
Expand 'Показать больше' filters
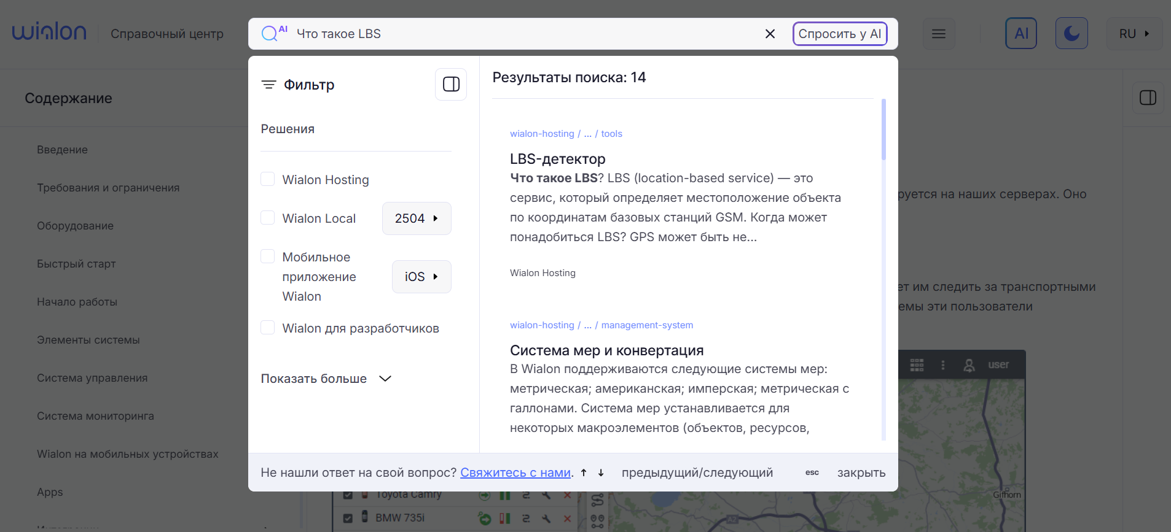(x=326, y=379)
